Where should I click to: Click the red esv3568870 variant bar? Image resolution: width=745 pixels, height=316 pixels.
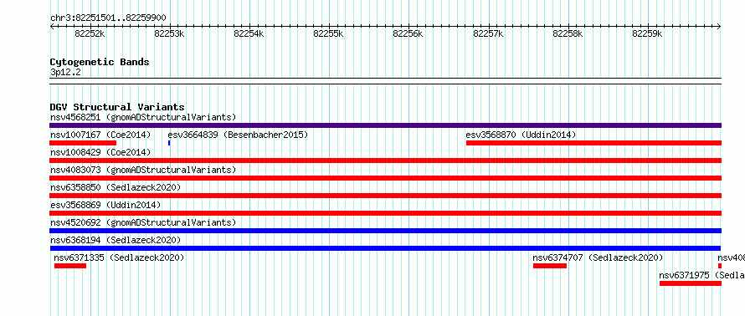click(x=594, y=143)
